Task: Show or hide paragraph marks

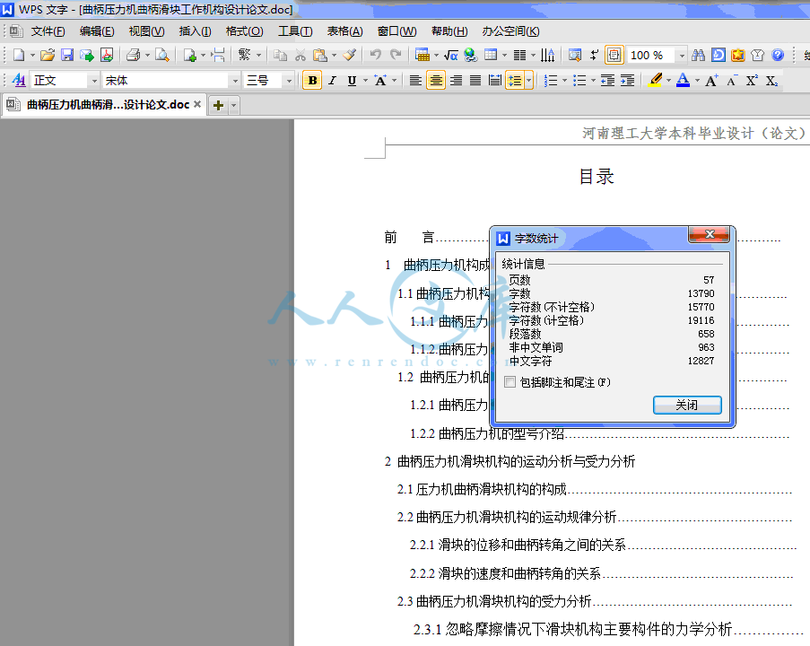Action: tap(595, 55)
